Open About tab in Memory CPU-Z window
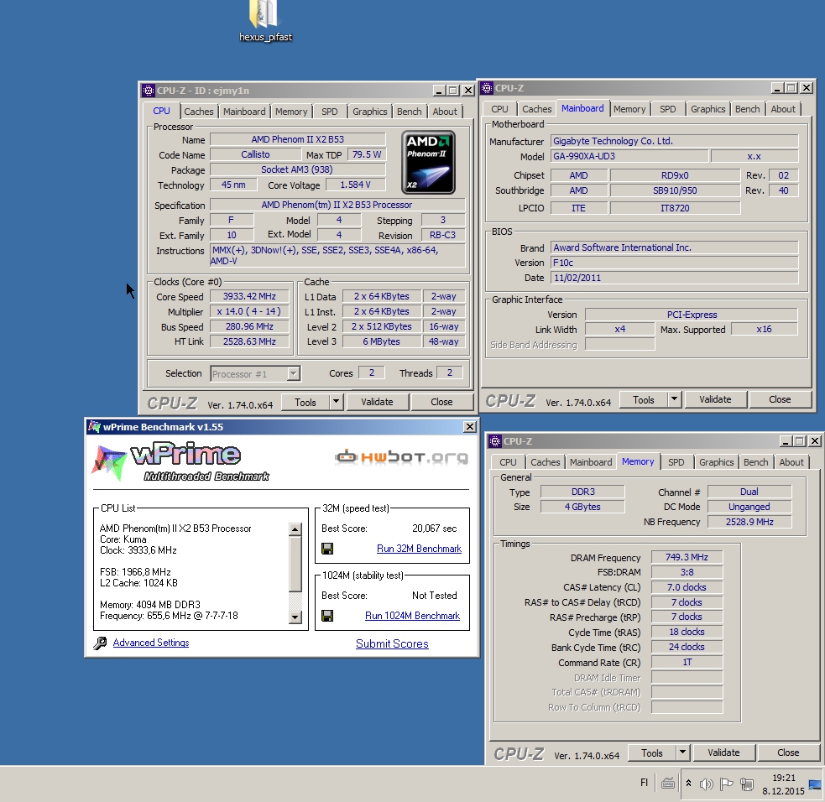 (791, 462)
